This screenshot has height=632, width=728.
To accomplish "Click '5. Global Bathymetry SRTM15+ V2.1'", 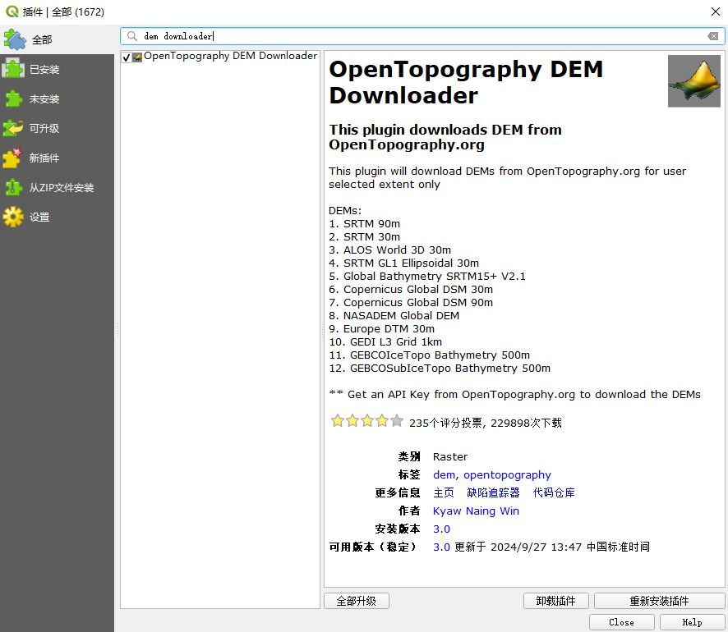I will click(427, 277).
